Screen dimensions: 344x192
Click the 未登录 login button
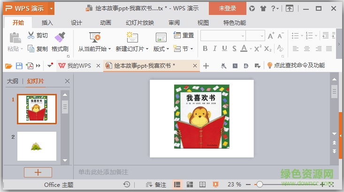[228, 8]
